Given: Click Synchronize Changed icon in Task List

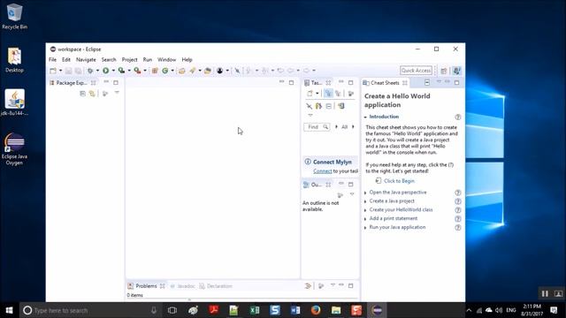Looking at the screenshot, I should tap(318, 106).
